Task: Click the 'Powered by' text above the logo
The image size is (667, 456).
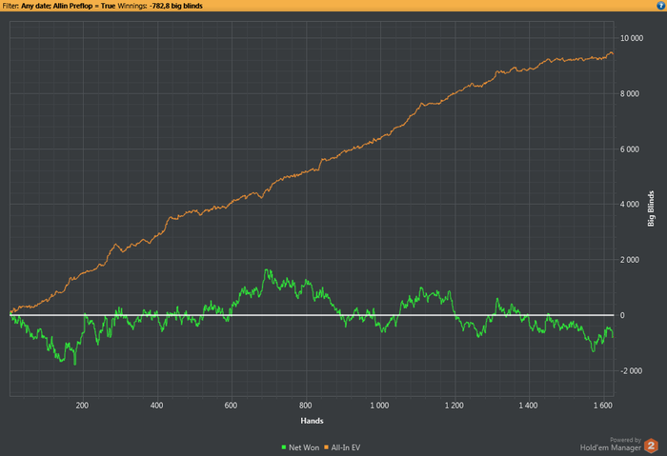Action: [625, 440]
